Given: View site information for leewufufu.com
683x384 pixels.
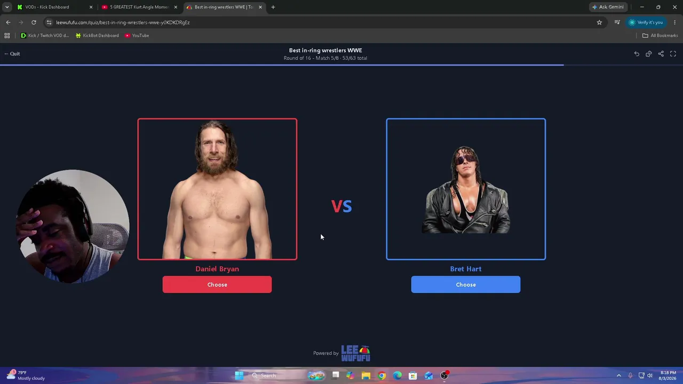Looking at the screenshot, I should [49, 22].
